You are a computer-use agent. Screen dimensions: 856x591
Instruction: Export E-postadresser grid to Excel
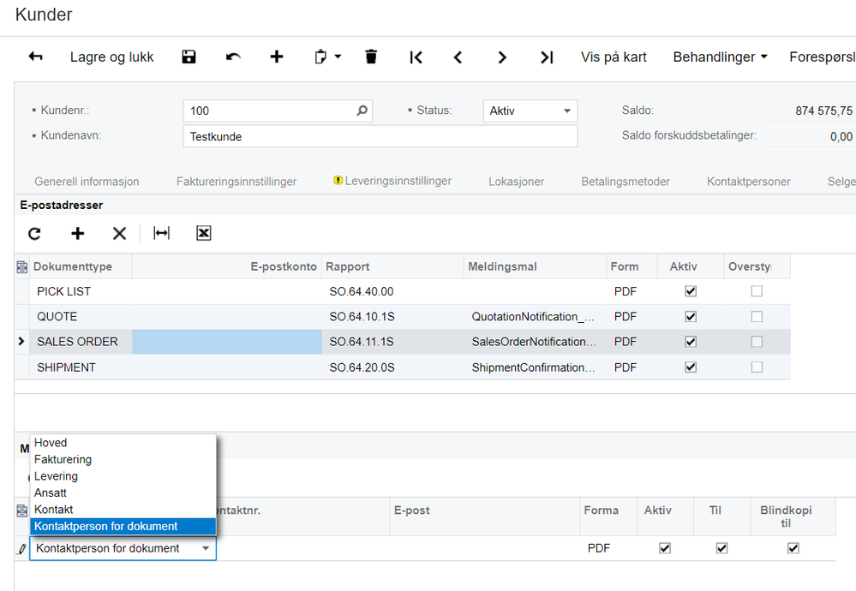[x=204, y=234]
